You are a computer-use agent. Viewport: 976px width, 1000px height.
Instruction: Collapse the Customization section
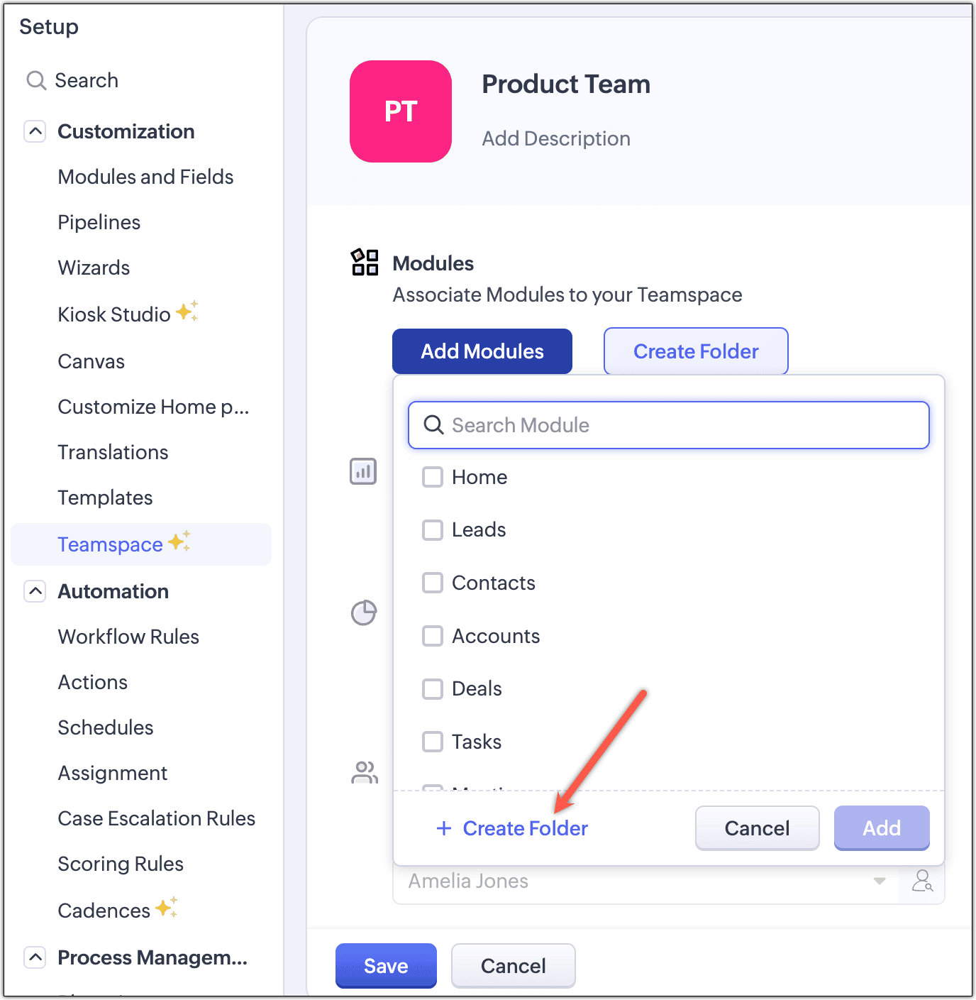35,131
